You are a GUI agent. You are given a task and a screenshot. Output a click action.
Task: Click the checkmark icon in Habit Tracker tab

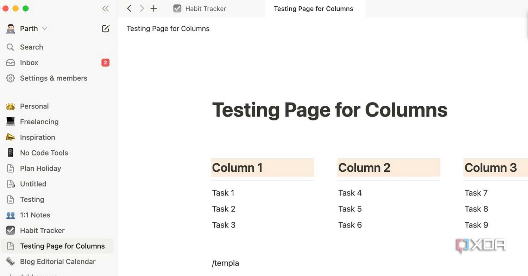(x=177, y=8)
